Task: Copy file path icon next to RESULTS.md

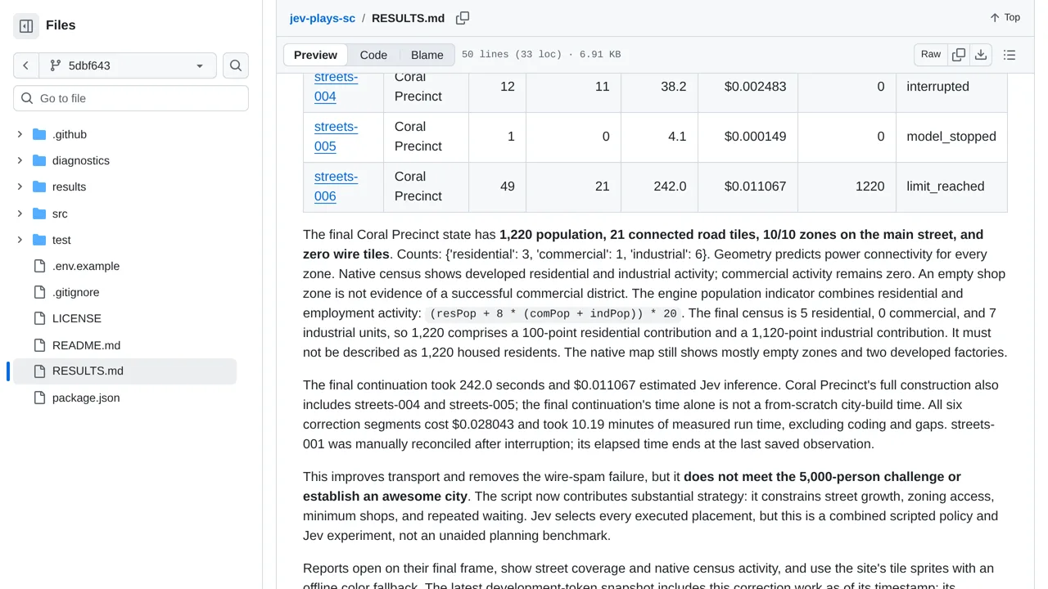Action: pos(463,18)
